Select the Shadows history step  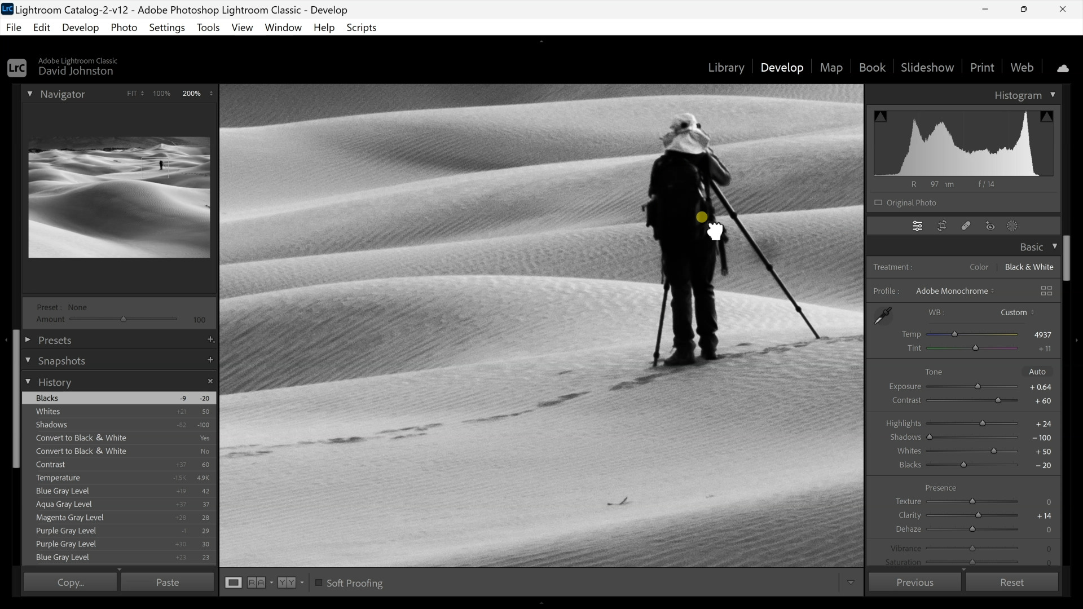point(52,425)
